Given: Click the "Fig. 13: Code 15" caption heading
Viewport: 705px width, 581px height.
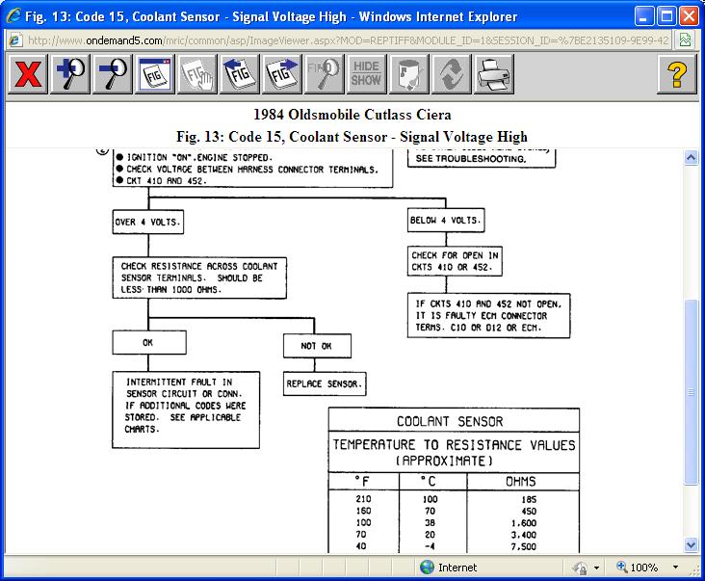Looking at the screenshot, I should point(352,136).
